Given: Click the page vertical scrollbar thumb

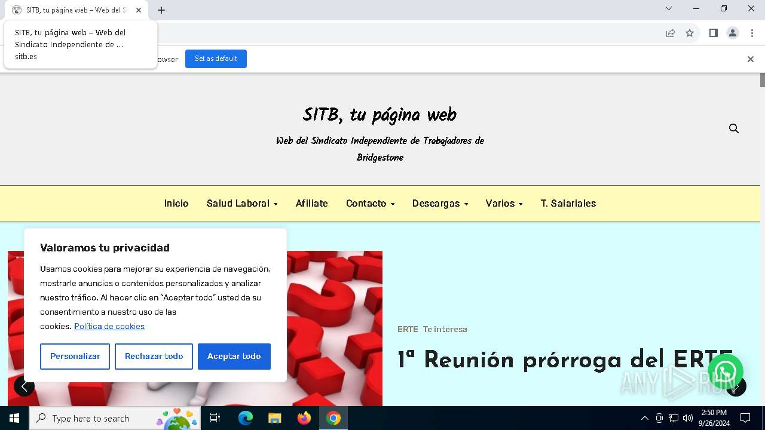Looking at the screenshot, I should (762, 80).
